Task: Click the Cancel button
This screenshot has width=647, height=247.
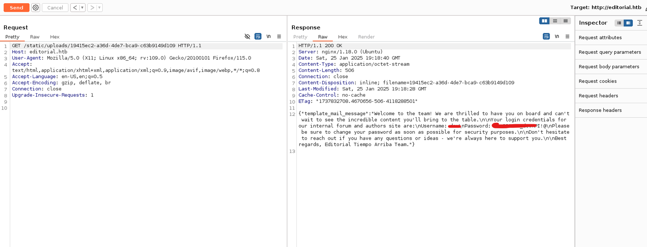Action: [x=55, y=8]
